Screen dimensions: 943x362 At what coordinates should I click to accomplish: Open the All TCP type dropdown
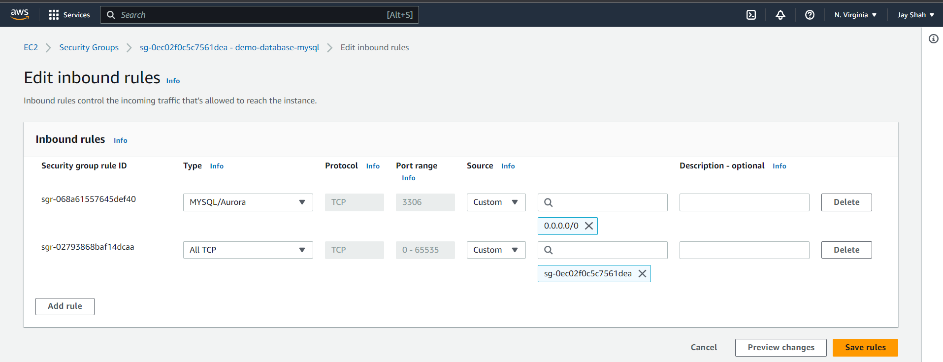(248, 250)
